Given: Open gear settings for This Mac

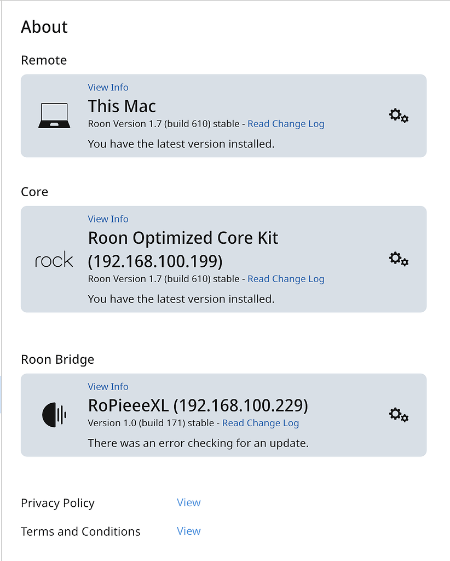Looking at the screenshot, I should click(399, 116).
